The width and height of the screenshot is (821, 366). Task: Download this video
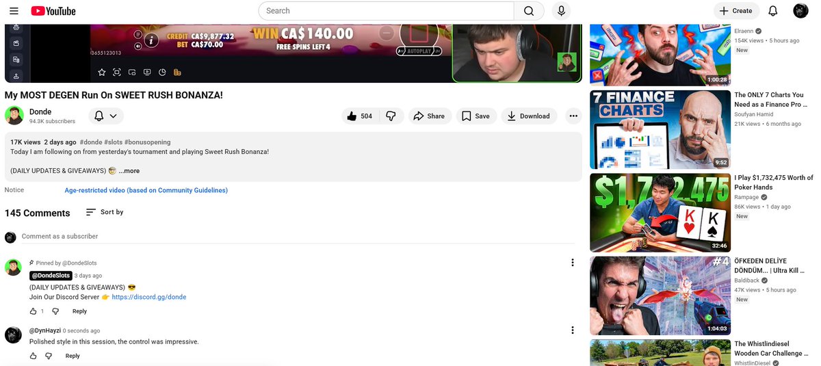(529, 116)
